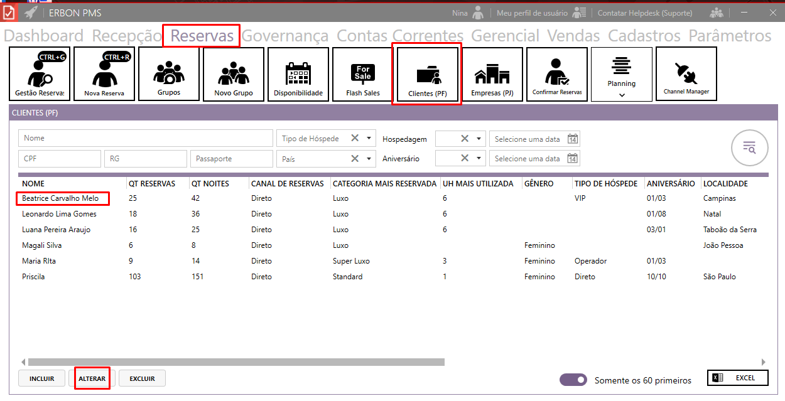Open Disponibilidade calendar icon
The width and height of the screenshot is (785, 401).
(298, 74)
